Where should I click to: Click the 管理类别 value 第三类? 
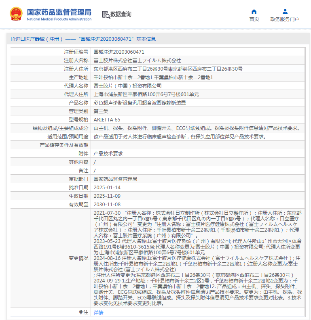[x=101, y=111]
